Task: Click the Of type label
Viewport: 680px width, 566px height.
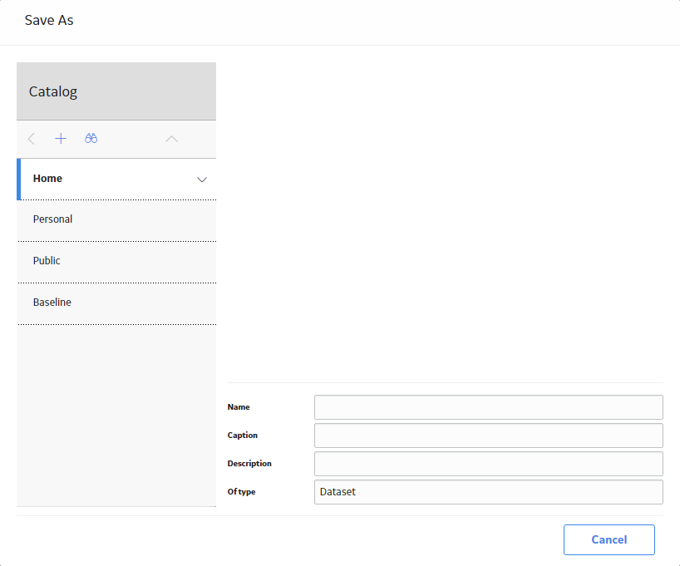Action: pyautogui.click(x=242, y=492)
